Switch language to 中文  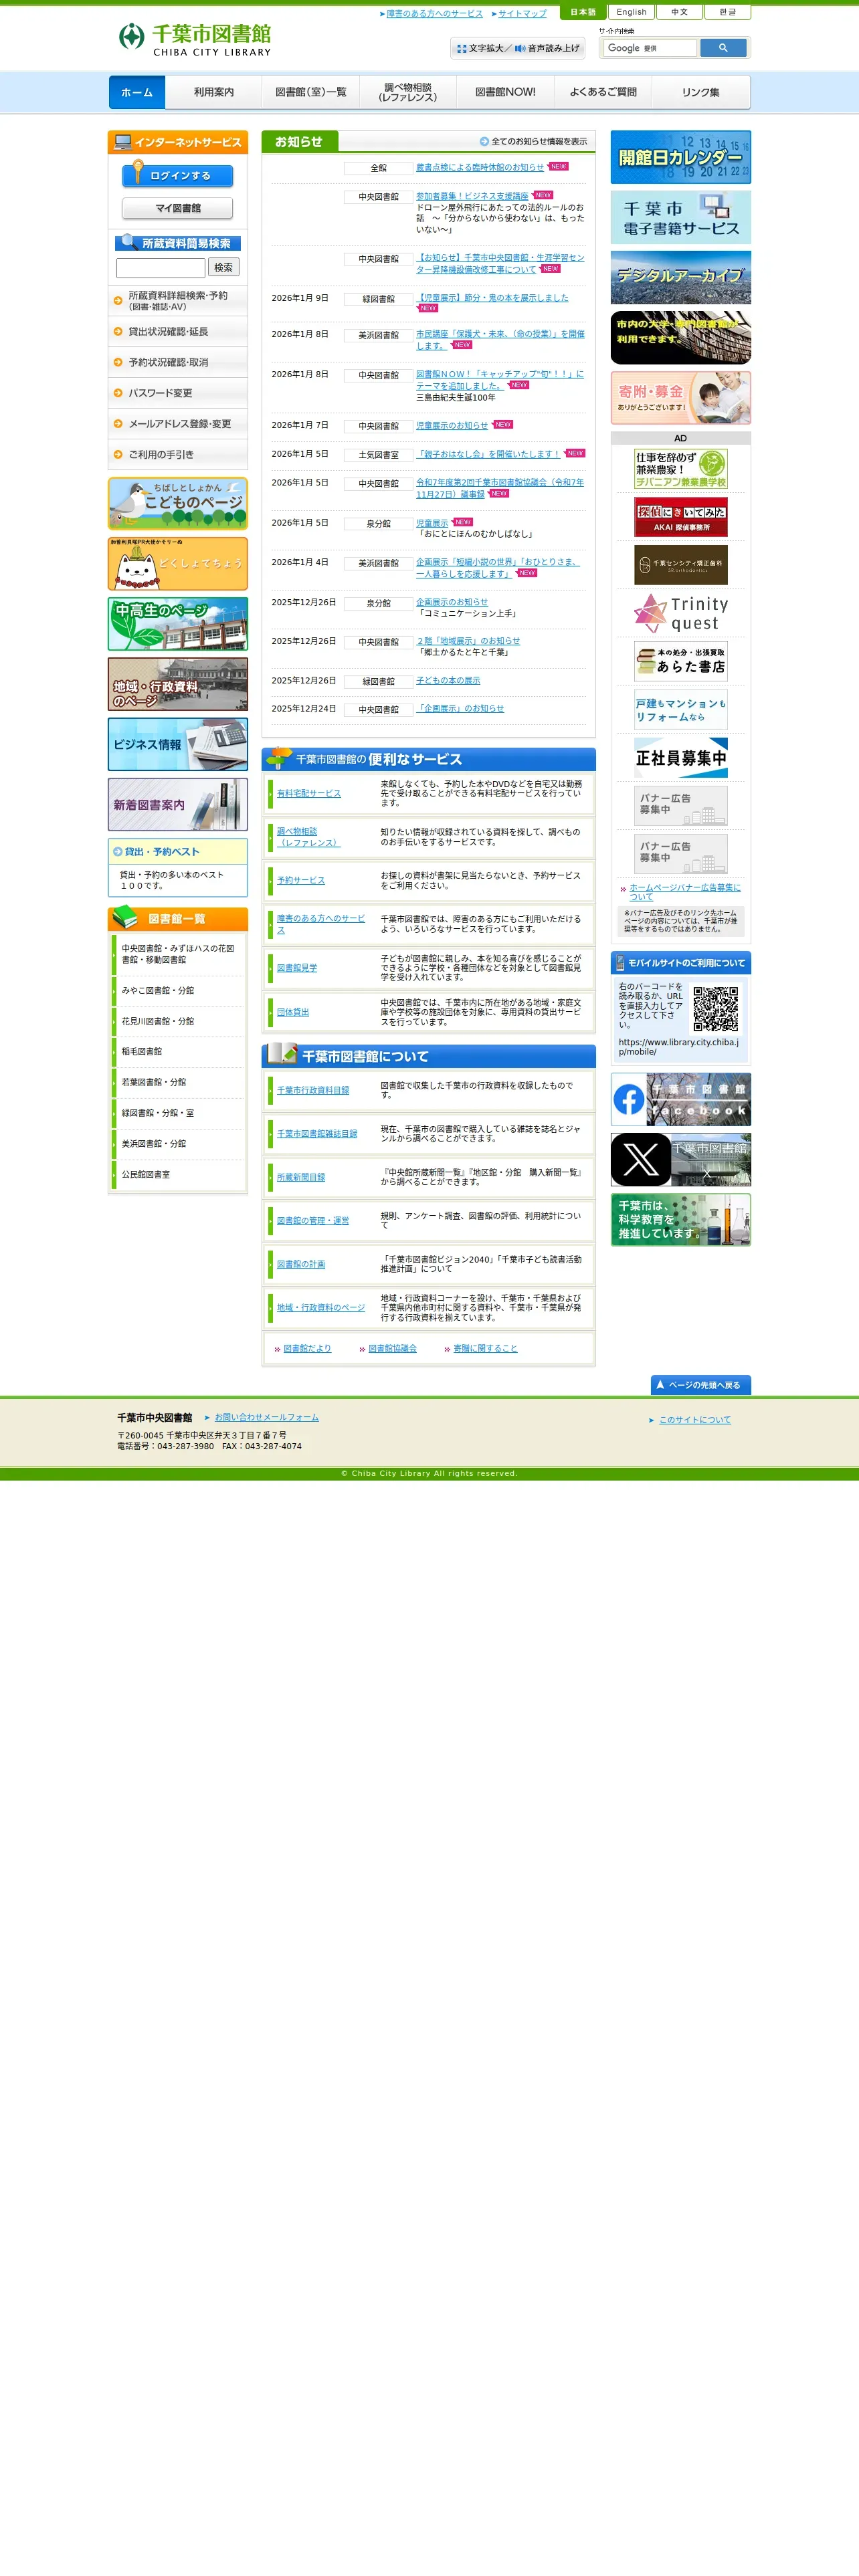[x=679, y=12]
